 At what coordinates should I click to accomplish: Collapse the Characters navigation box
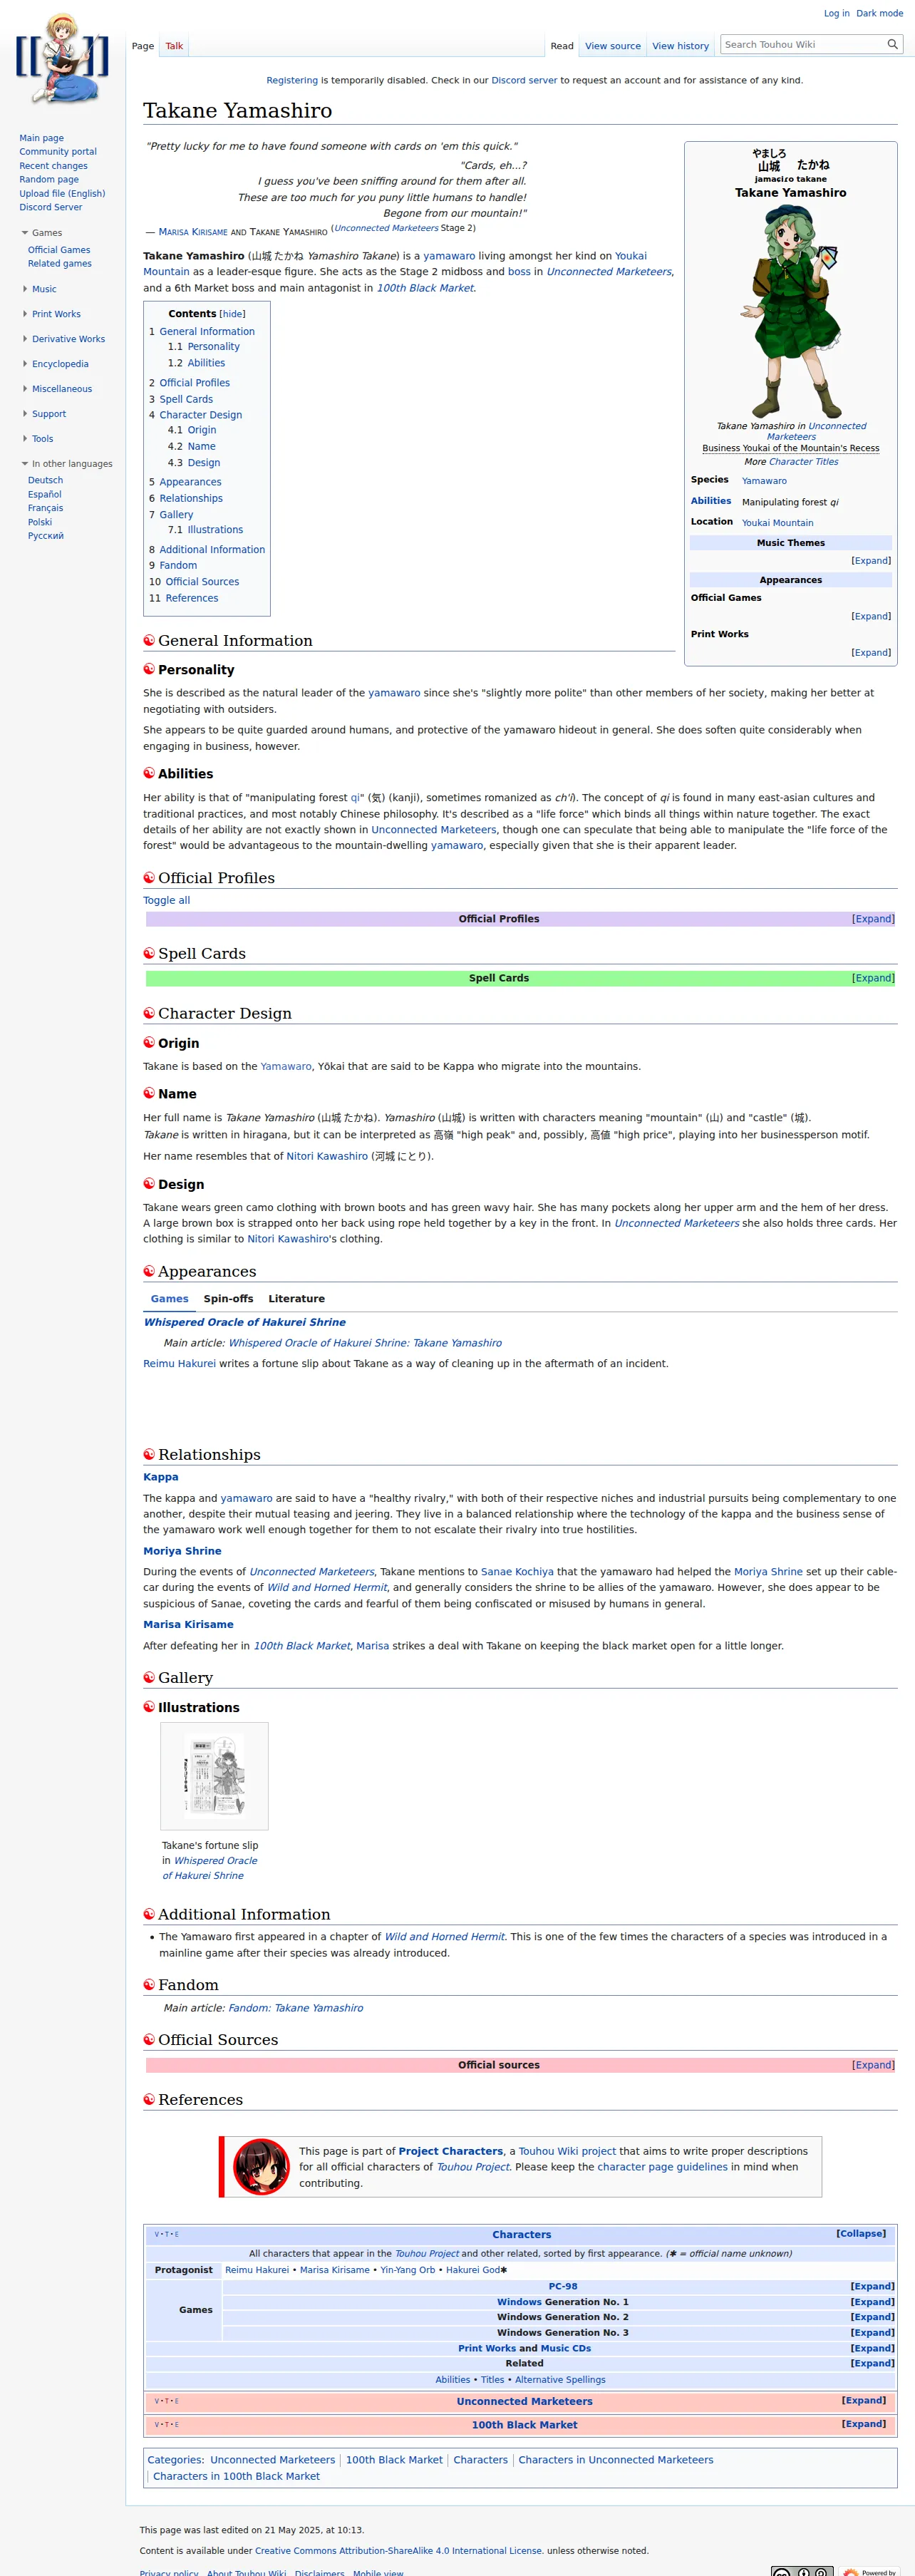(x=860, y=2233)
